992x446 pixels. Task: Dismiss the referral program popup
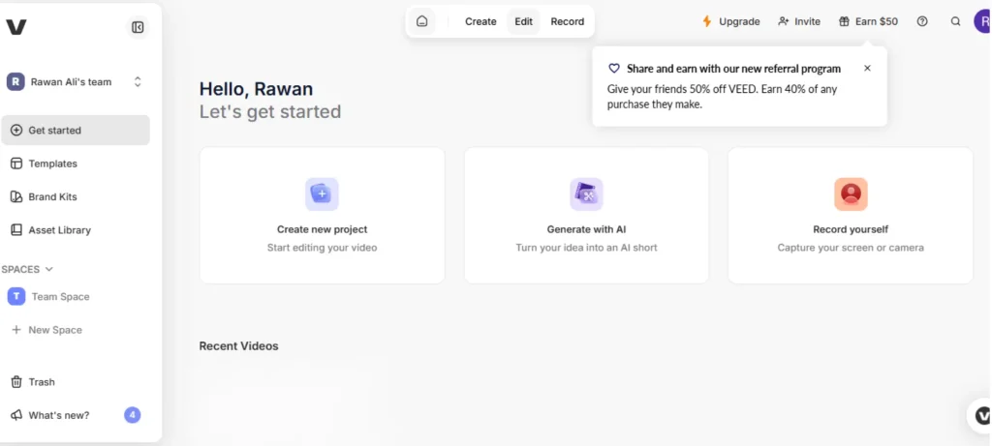click(867, 69)
